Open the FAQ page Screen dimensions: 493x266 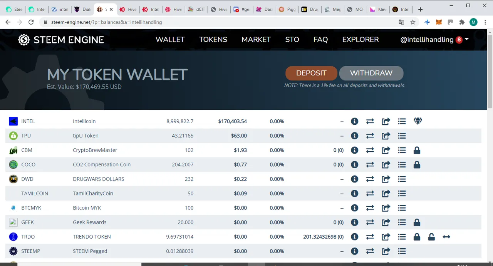click(320, 39)
